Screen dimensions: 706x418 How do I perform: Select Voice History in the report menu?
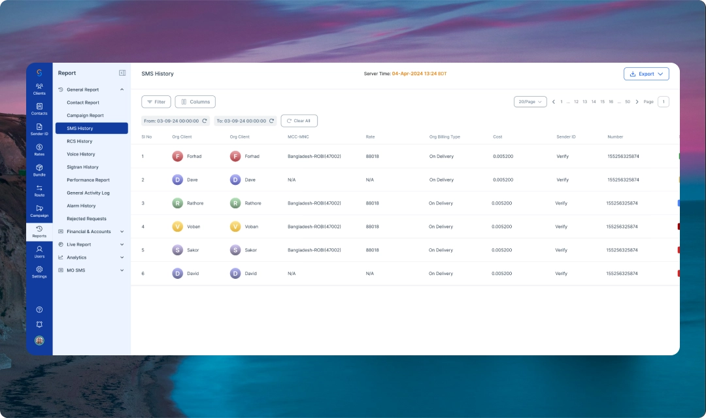pyautogui.click(x=81, y=154)
